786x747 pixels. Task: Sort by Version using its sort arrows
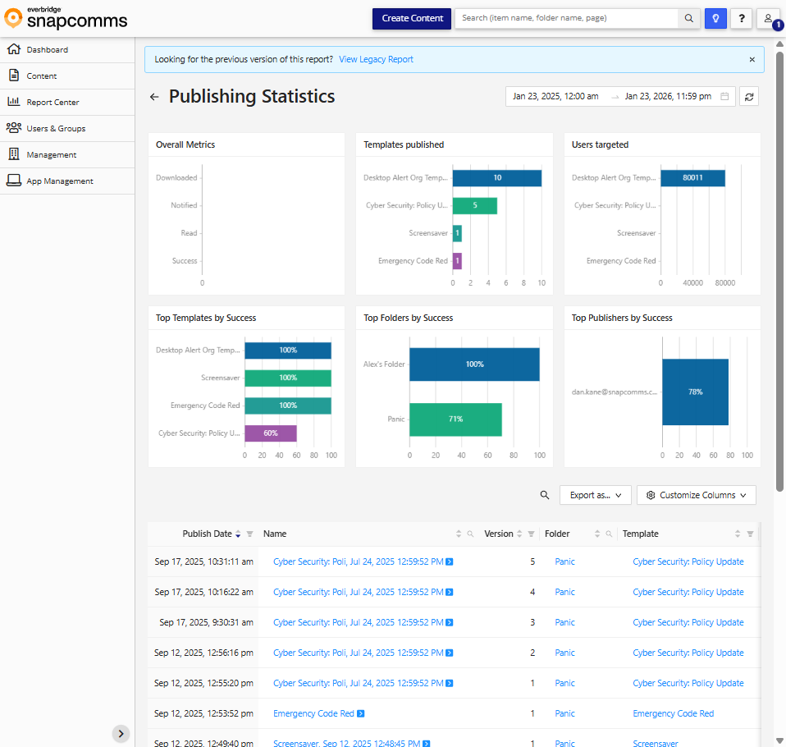pyautogui.click(x=519, y=534)
